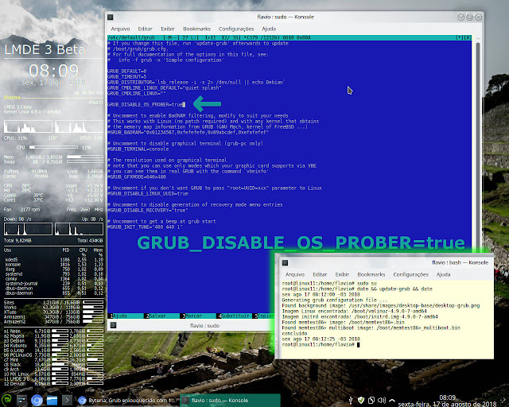
Task: Open Ajuda menu in sudo Konsole
Action: tap(269, 29)
